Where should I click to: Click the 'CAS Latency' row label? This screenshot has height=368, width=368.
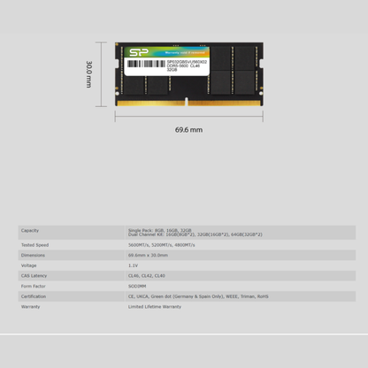pyautogui.click(x=34, y=276)
